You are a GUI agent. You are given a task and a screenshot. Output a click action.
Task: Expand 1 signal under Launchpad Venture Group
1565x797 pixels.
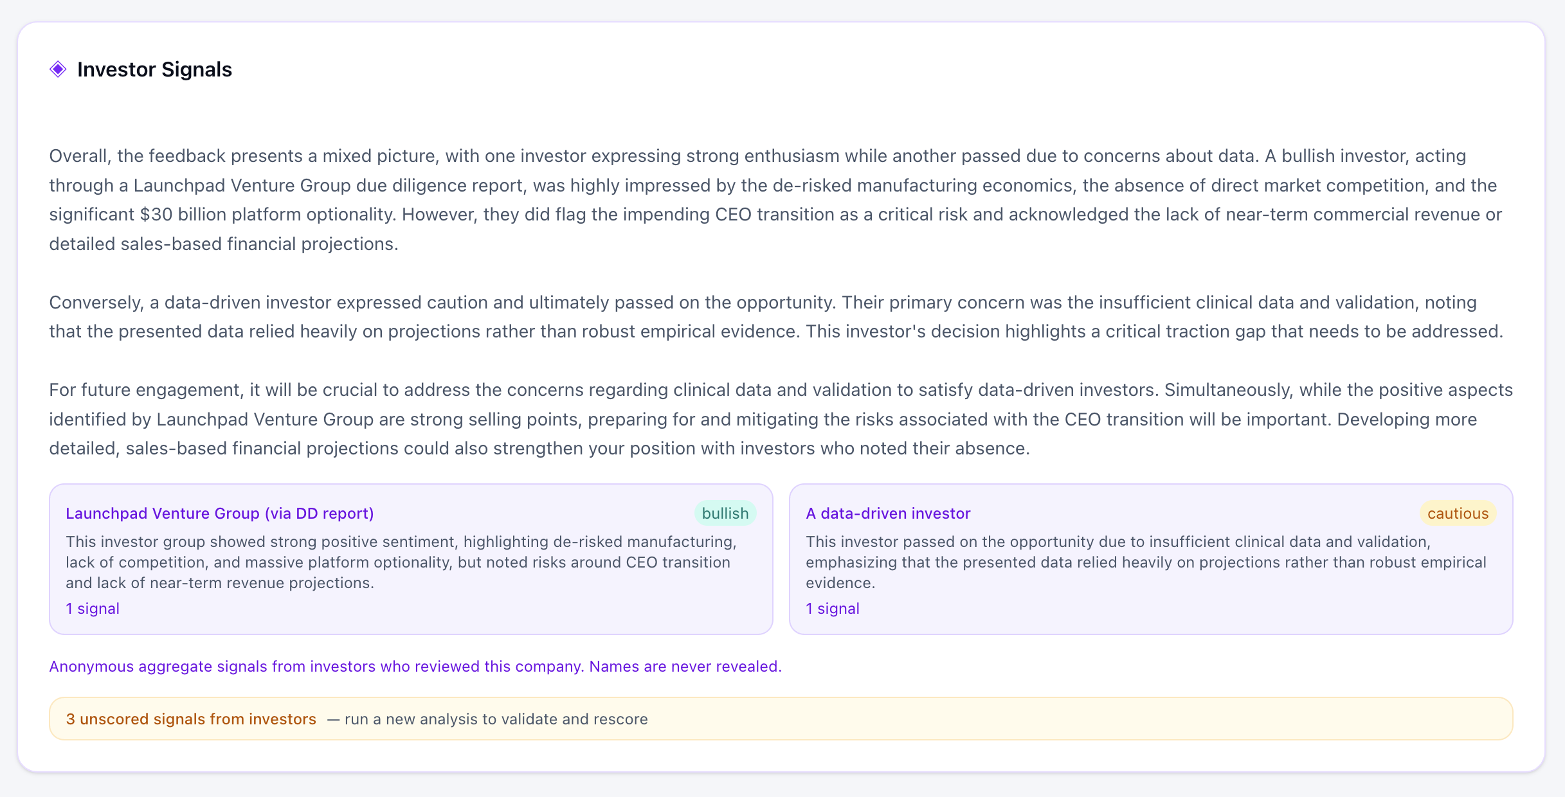click(92, 608)
